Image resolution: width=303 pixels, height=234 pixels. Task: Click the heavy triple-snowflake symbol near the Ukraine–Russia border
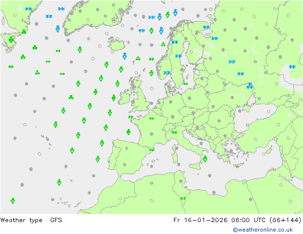pos(249,86)
